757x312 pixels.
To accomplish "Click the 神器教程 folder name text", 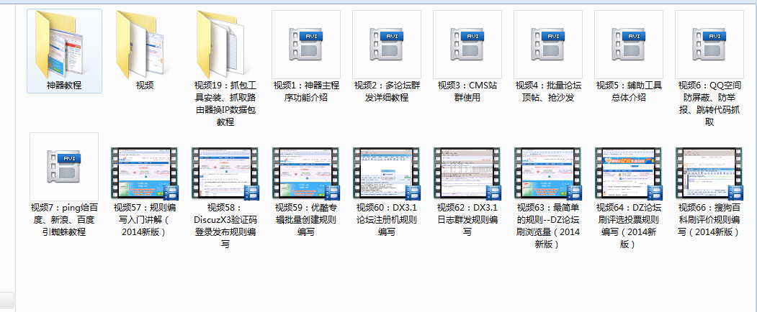I will point(63,85).
